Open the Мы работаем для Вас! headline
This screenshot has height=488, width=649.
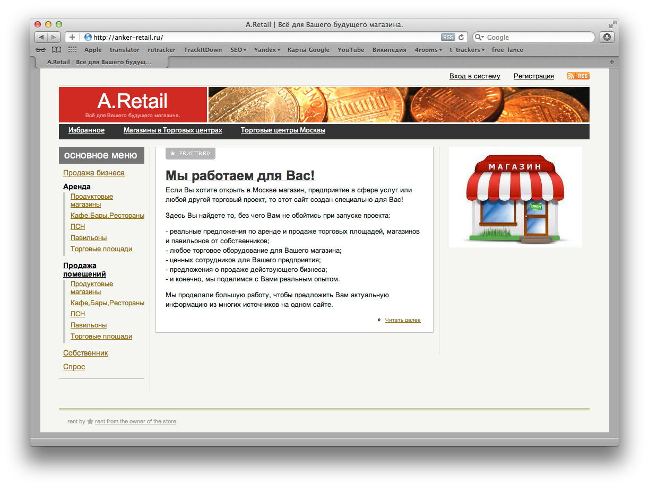pyautogui.click(x=240, y=175)
